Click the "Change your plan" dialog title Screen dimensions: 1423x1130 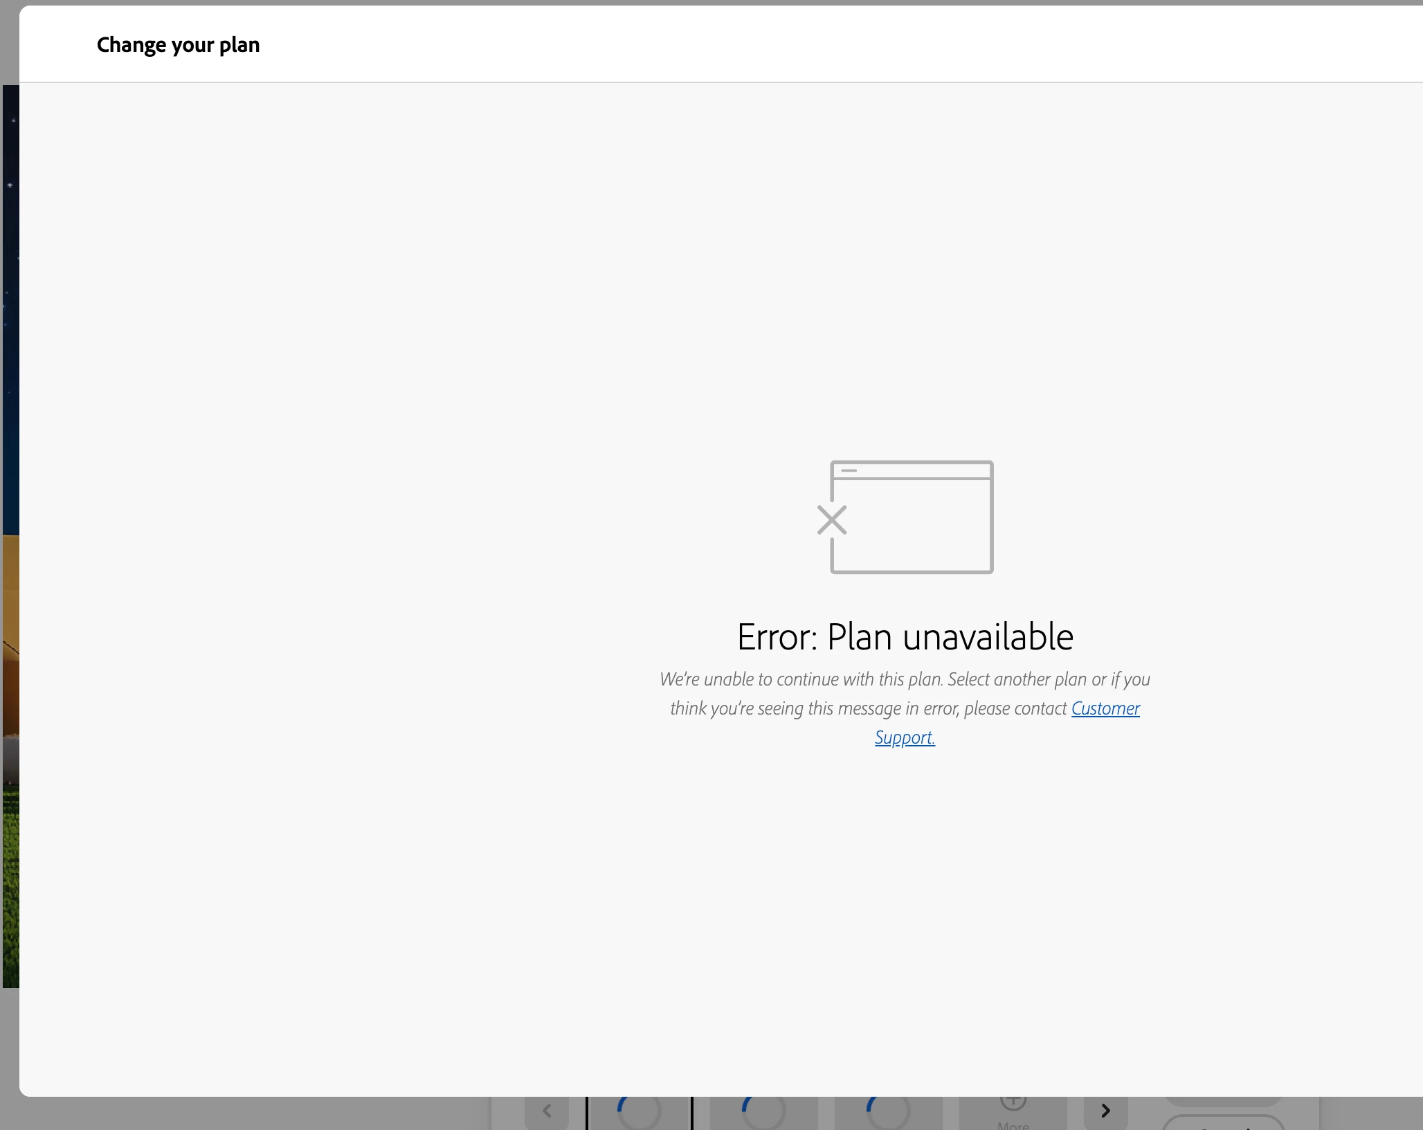point(178,45)
